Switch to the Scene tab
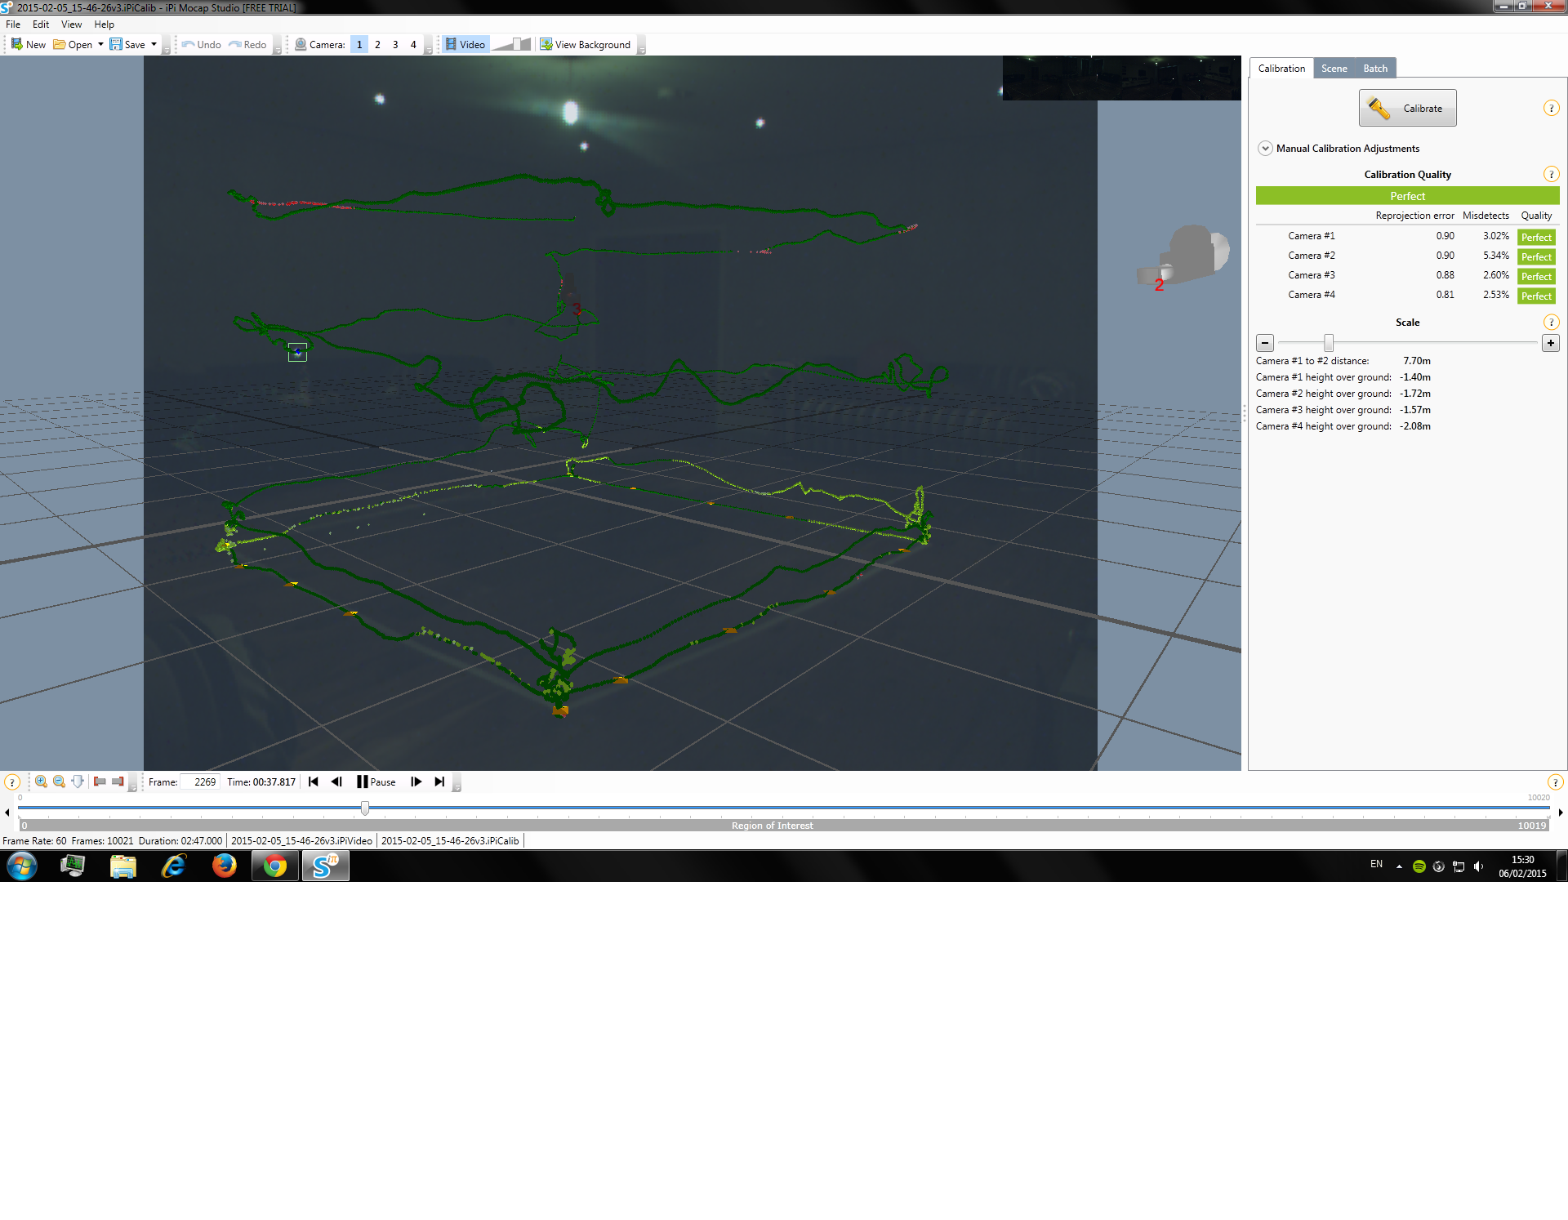The width and height of the screenshot is (1568, 1220). tap(1334, 68)
